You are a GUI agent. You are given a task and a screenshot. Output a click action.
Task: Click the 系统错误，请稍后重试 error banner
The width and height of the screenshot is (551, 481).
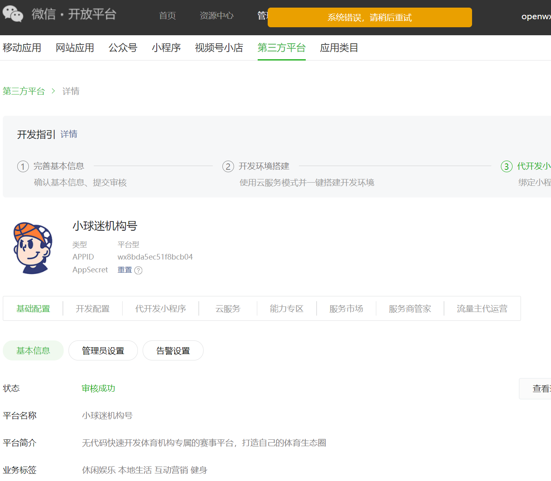pos(369,17)
